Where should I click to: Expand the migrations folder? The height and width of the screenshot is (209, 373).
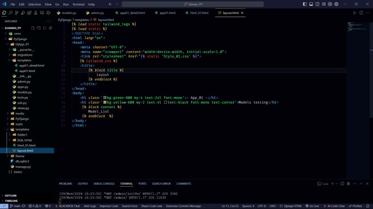pyautogui.click(x=9, y=55)
